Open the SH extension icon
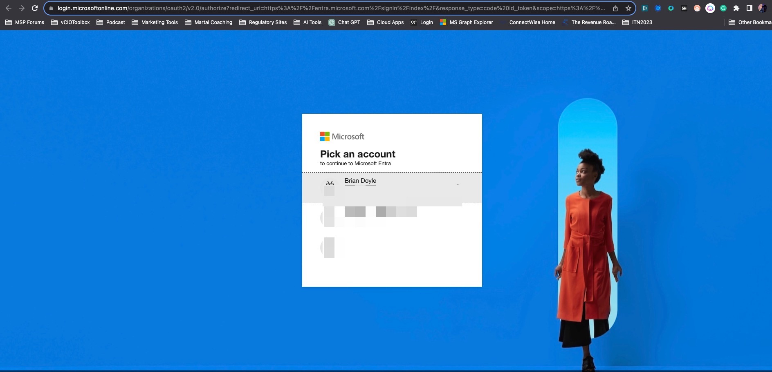This screenshot has width=772, height=372. (x=684, y=8)
